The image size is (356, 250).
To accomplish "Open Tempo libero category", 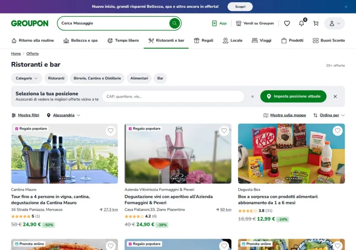I will click(123, 41).
